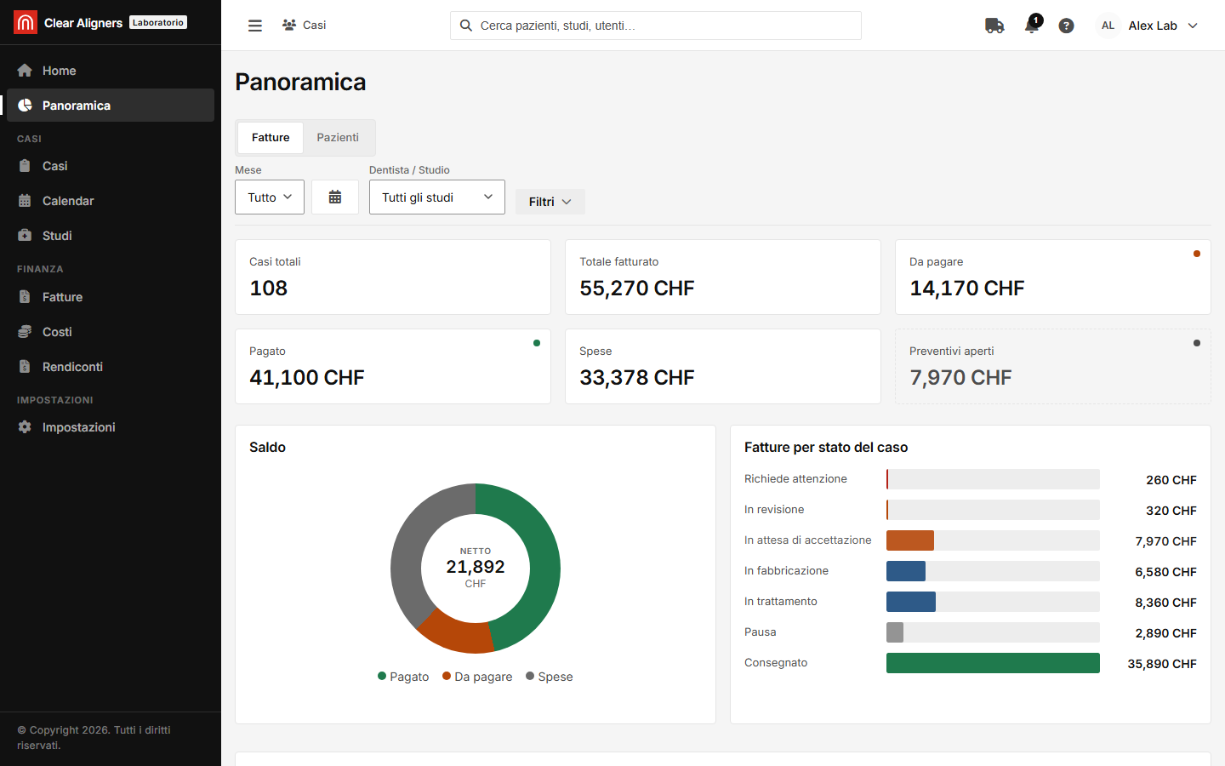Click the Clear Aligners logo
Viewport: 1225px width, 766px height.
pyautogui.click(x=26, y=22)
